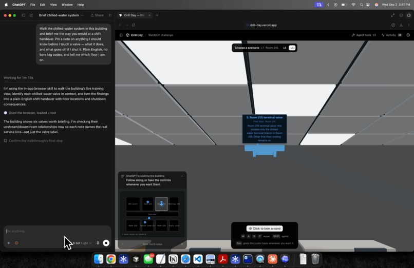Switch to level L0

285,48
